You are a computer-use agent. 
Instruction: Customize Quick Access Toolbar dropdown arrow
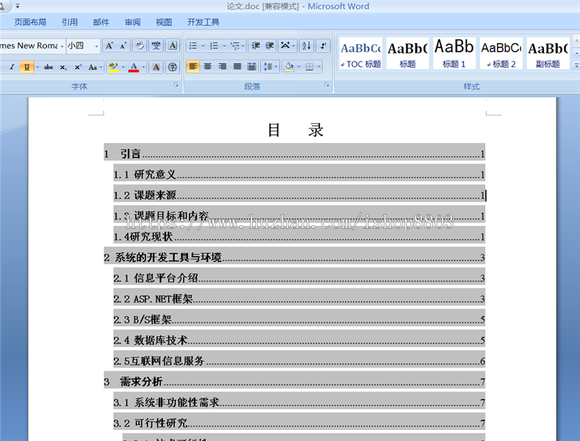[x=18, y=7]
